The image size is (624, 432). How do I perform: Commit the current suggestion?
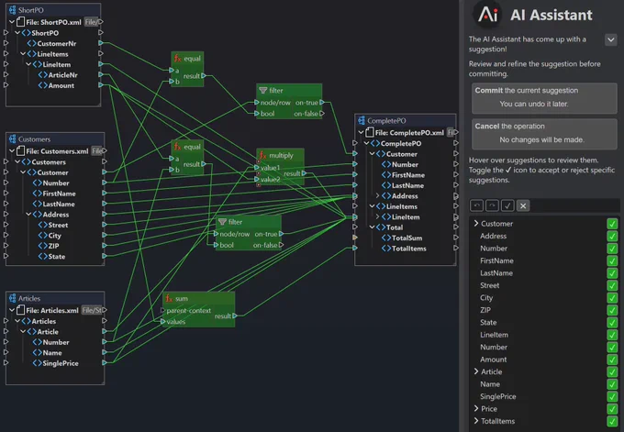click(x=544, y=97)
